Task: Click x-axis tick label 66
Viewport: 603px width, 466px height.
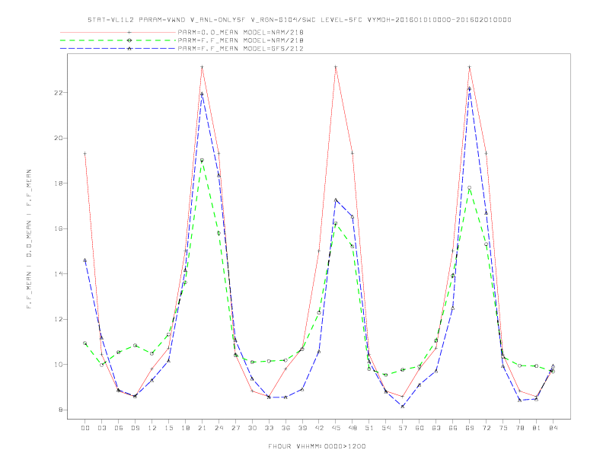Action: 453,428
